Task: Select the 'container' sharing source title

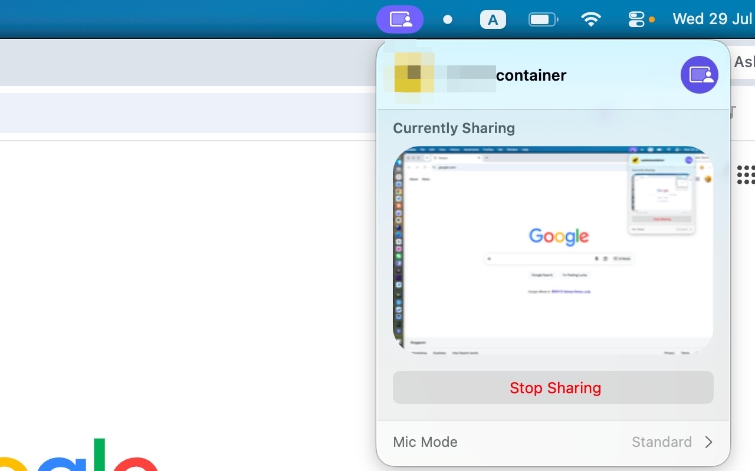Action: 531,75
